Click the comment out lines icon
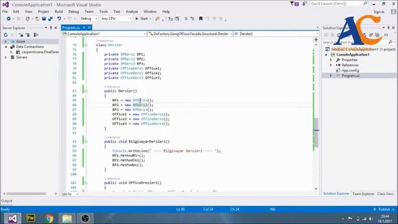 pyautogui.click(x=186, y=19)
